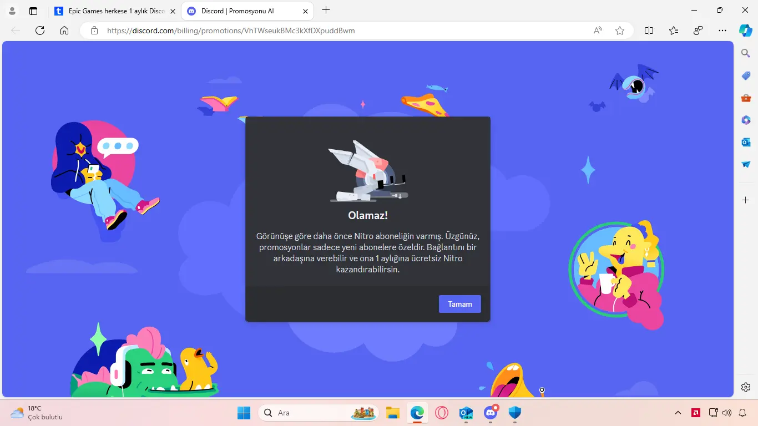Screen dimensions: 758x426
Task: Close the Discord promotion tab
Action: click(305, 11)
